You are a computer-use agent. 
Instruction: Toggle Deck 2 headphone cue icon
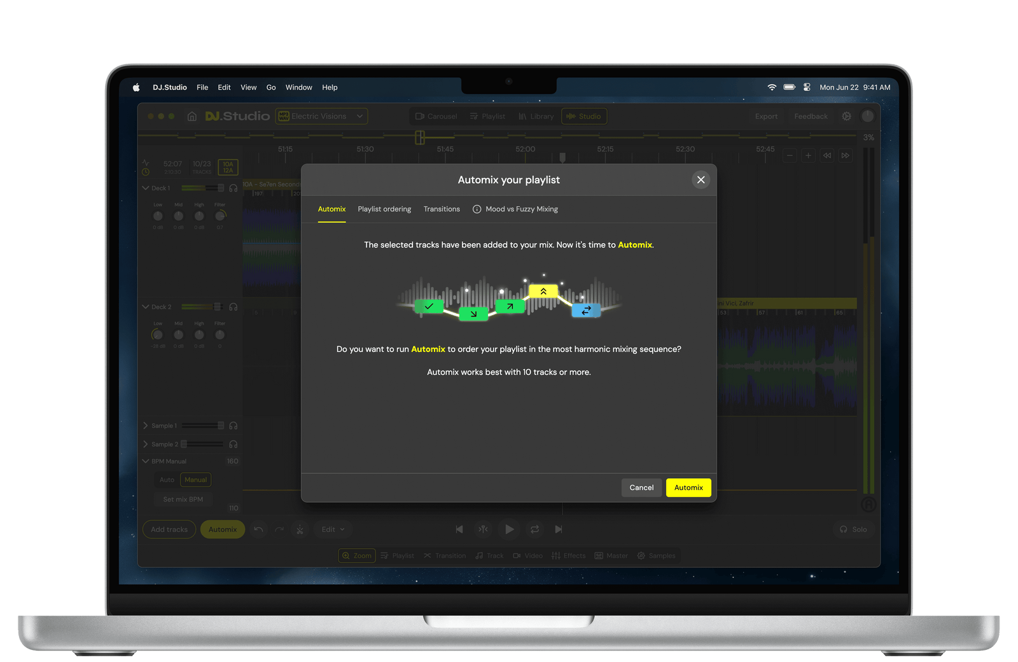pos(234,307)
